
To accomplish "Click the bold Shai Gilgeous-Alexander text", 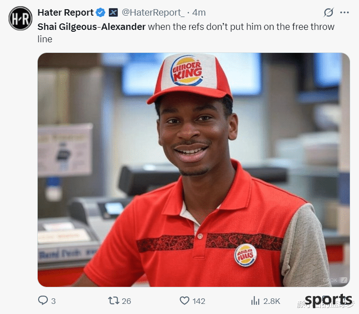I will [x=91, y=27].
